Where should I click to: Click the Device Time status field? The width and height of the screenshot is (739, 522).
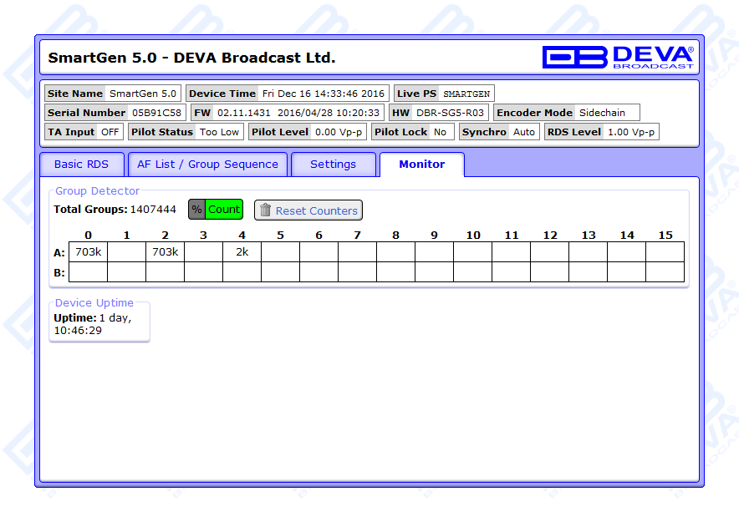coord(323,94)
